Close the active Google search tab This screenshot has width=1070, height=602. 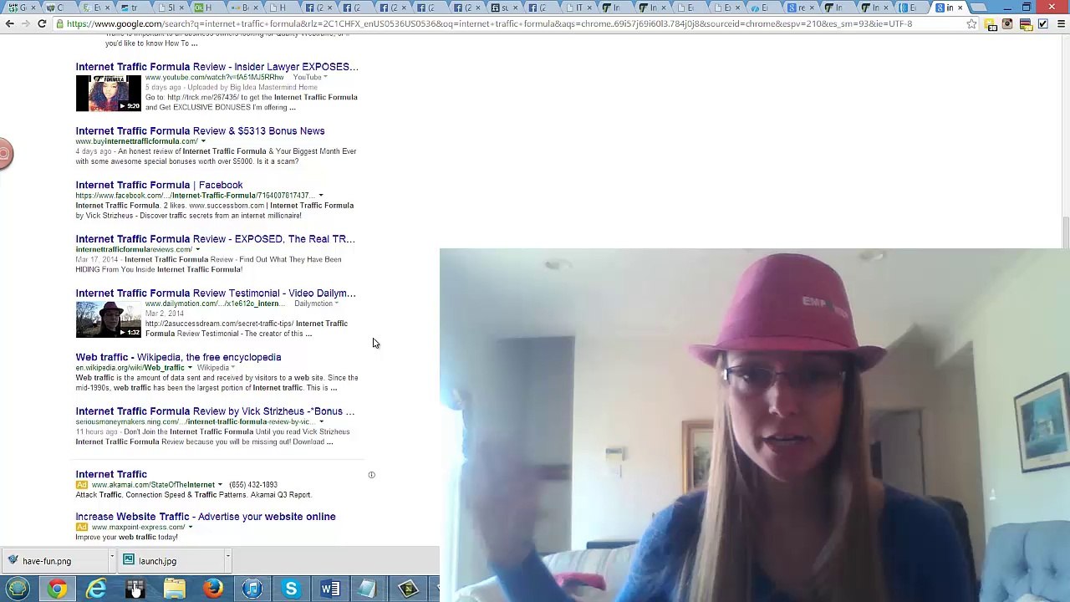tap(960, 8)
